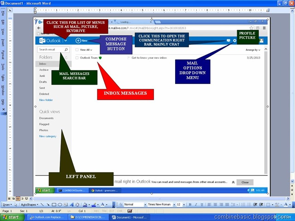The width and height of the screenshot is (295, 221).
Task: Select the Rectangle drawing tool
Action: click(54, 204)
